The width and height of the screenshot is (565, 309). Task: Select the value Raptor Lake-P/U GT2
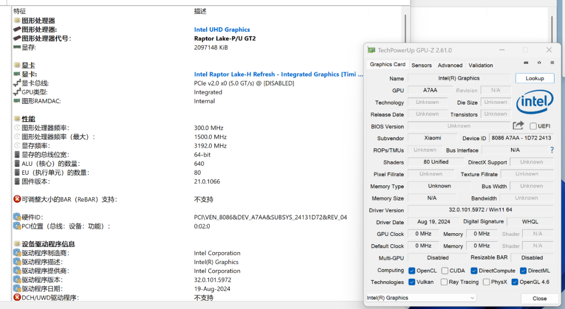click(225, 39)
